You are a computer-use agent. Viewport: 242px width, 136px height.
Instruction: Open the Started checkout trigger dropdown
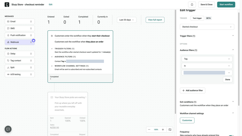207,27
